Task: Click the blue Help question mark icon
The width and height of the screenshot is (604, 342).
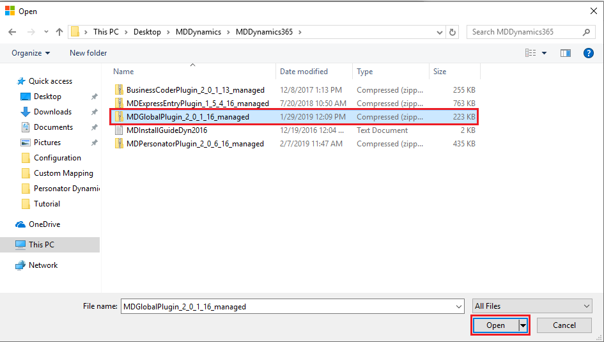Action: point(589,53)
